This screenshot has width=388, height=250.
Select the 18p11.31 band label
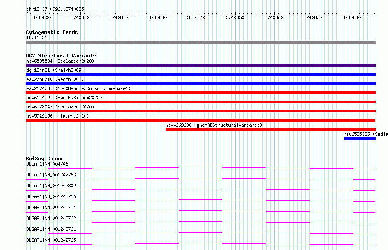coord(37,37)
